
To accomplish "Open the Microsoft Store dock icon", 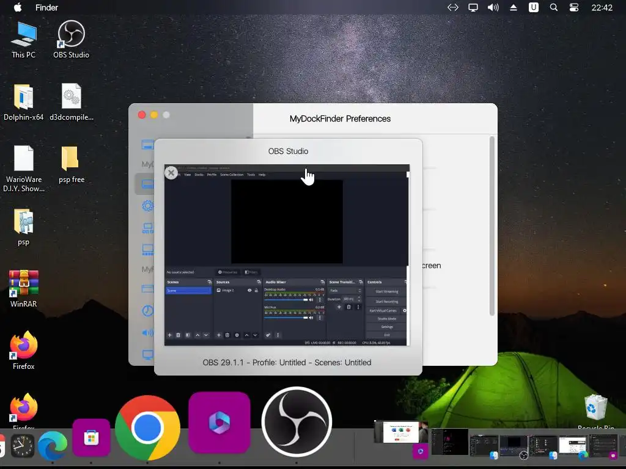I will (92, 438).
